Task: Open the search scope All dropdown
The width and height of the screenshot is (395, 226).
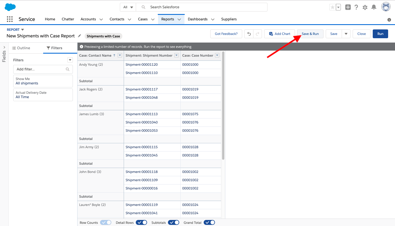Action: [x=128, y=7]
